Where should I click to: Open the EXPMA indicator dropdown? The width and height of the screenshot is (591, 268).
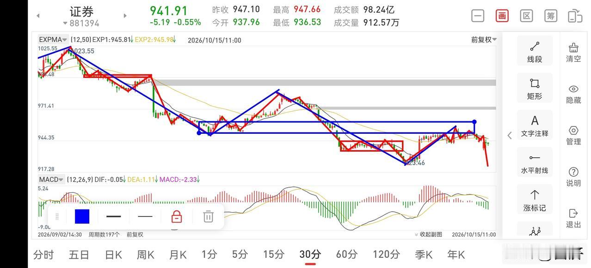point(53,40)
